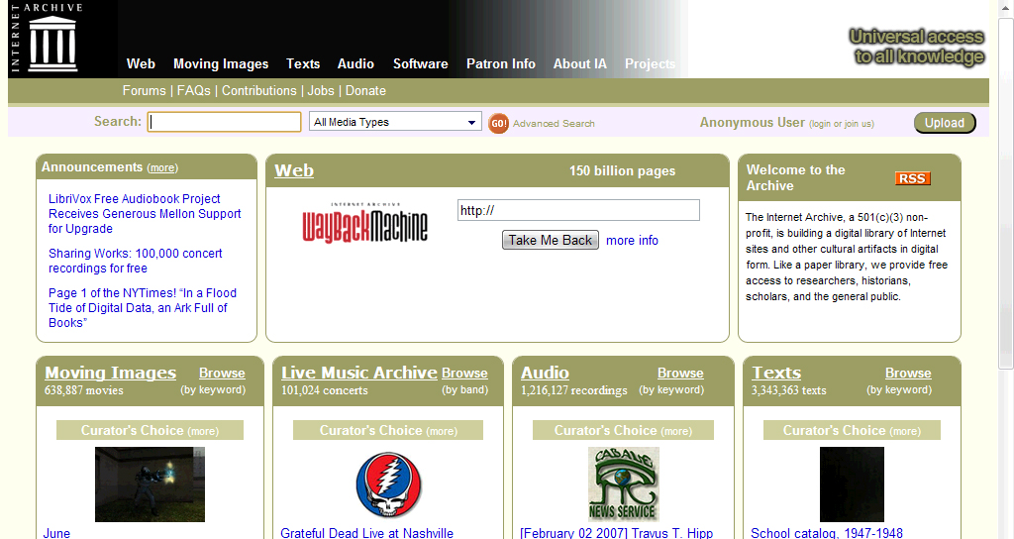This screenshot has height=539, width=1014.
Task: Open School catalog, 1947-1948 link
Action: 827,532
